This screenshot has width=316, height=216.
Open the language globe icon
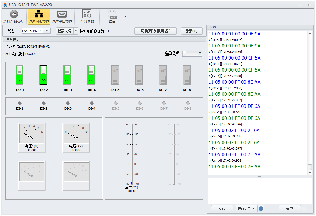[x=112, y=14]
